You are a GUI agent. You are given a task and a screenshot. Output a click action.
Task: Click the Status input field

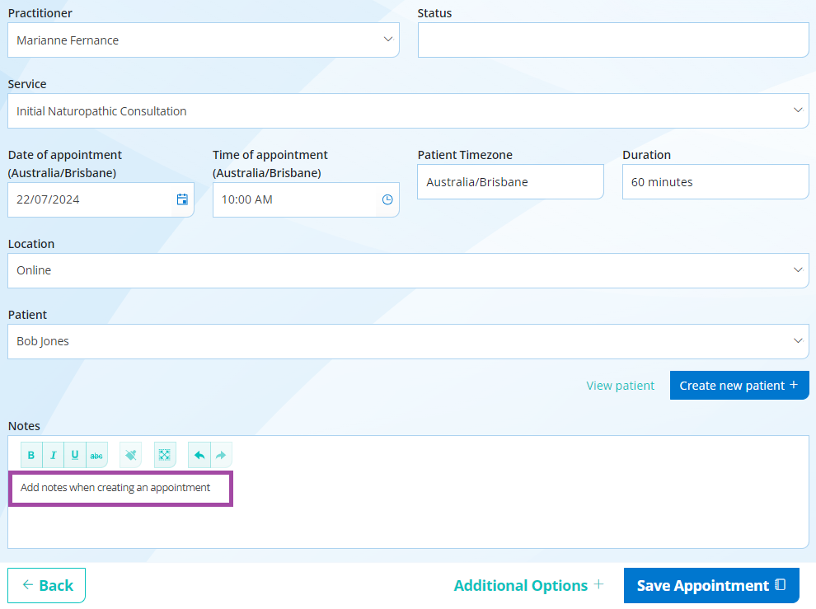pos(613,40)
